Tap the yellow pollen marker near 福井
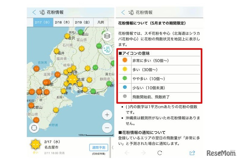The width and height of the screenshot is (240, 160). click(57, 51)
